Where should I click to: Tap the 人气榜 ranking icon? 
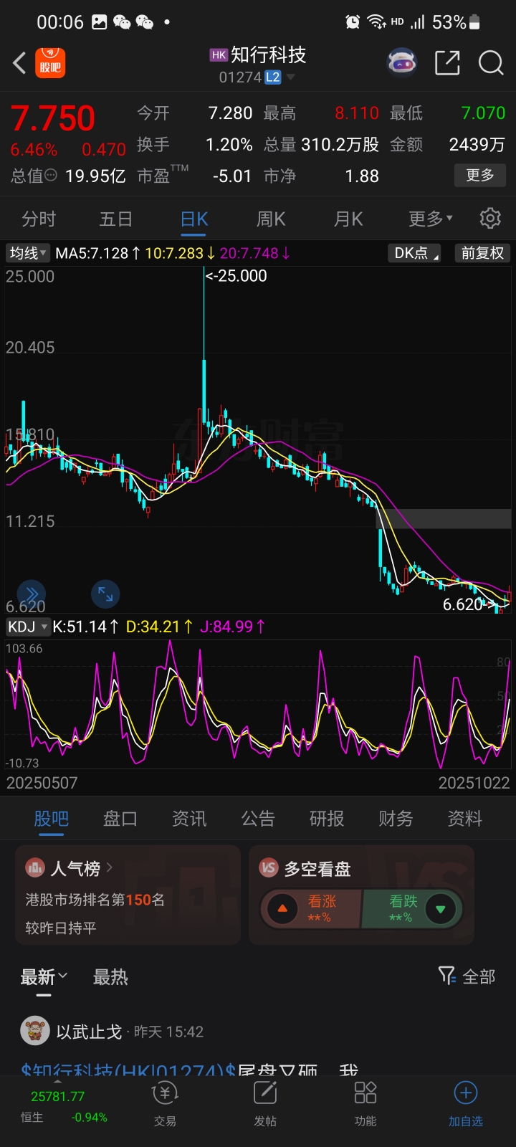click(34, 868)
